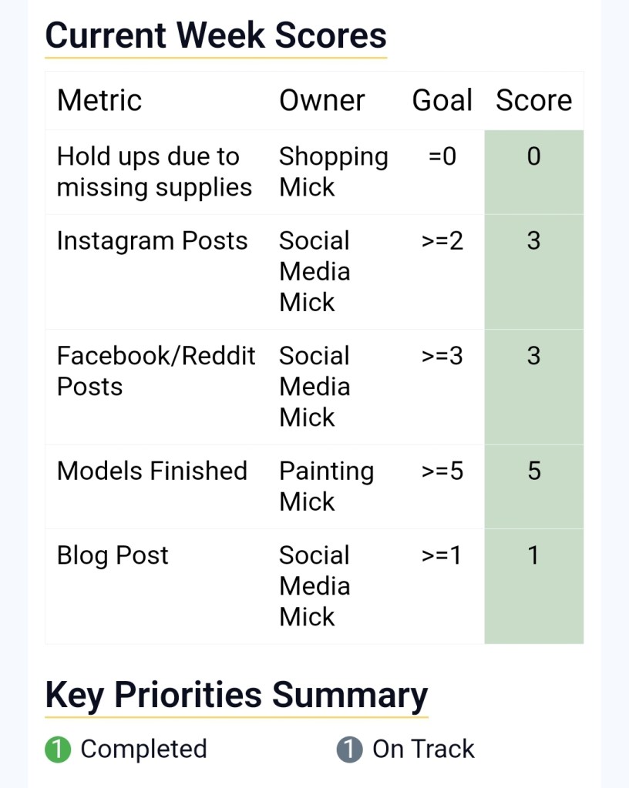This screenshot has width=629, height=788.
Task: Open the Current Week Scores heading
Action: coord(216,35)
